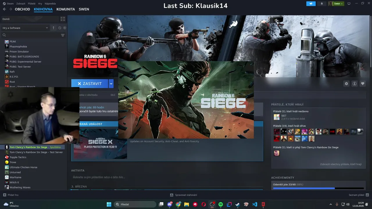Open the Windows Start button

coord(109,204)
